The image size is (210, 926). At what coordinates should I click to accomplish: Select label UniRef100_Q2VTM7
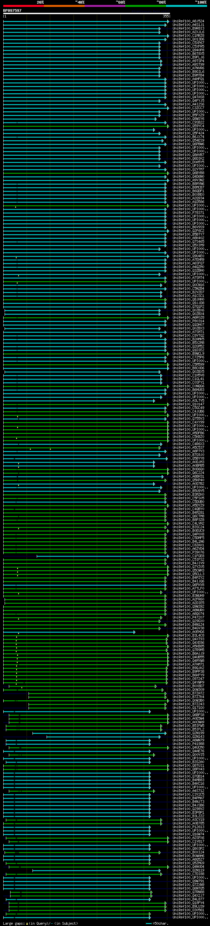click(x=188, y=169)
